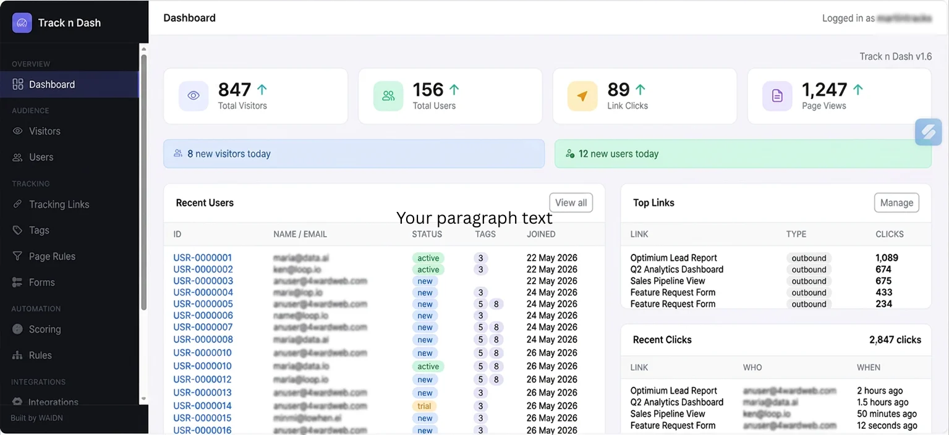Open user USR-0000008 link
Screen dimensions: 949x435
click(x=203, y=339)
